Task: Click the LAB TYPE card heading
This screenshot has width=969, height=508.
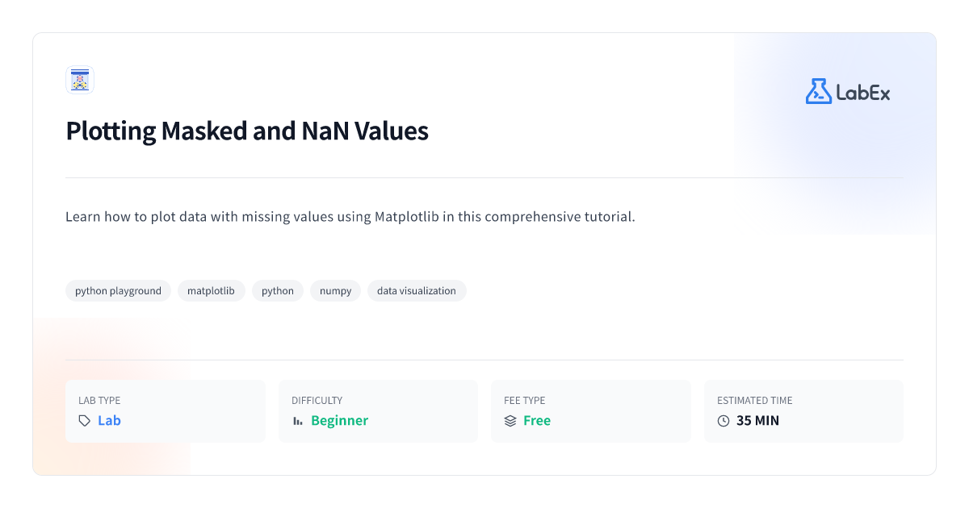Action: (99, 401)
